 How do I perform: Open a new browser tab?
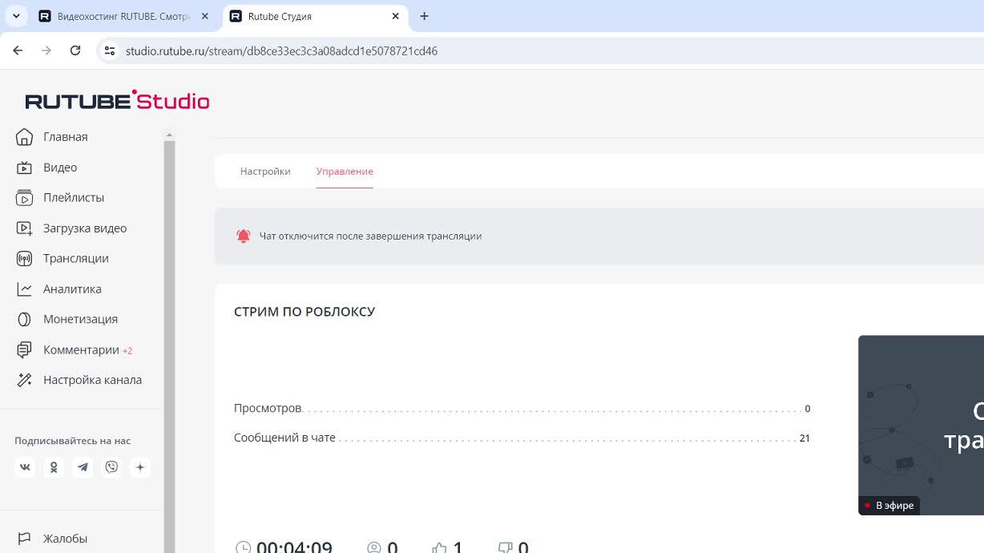tap(425, 16)
